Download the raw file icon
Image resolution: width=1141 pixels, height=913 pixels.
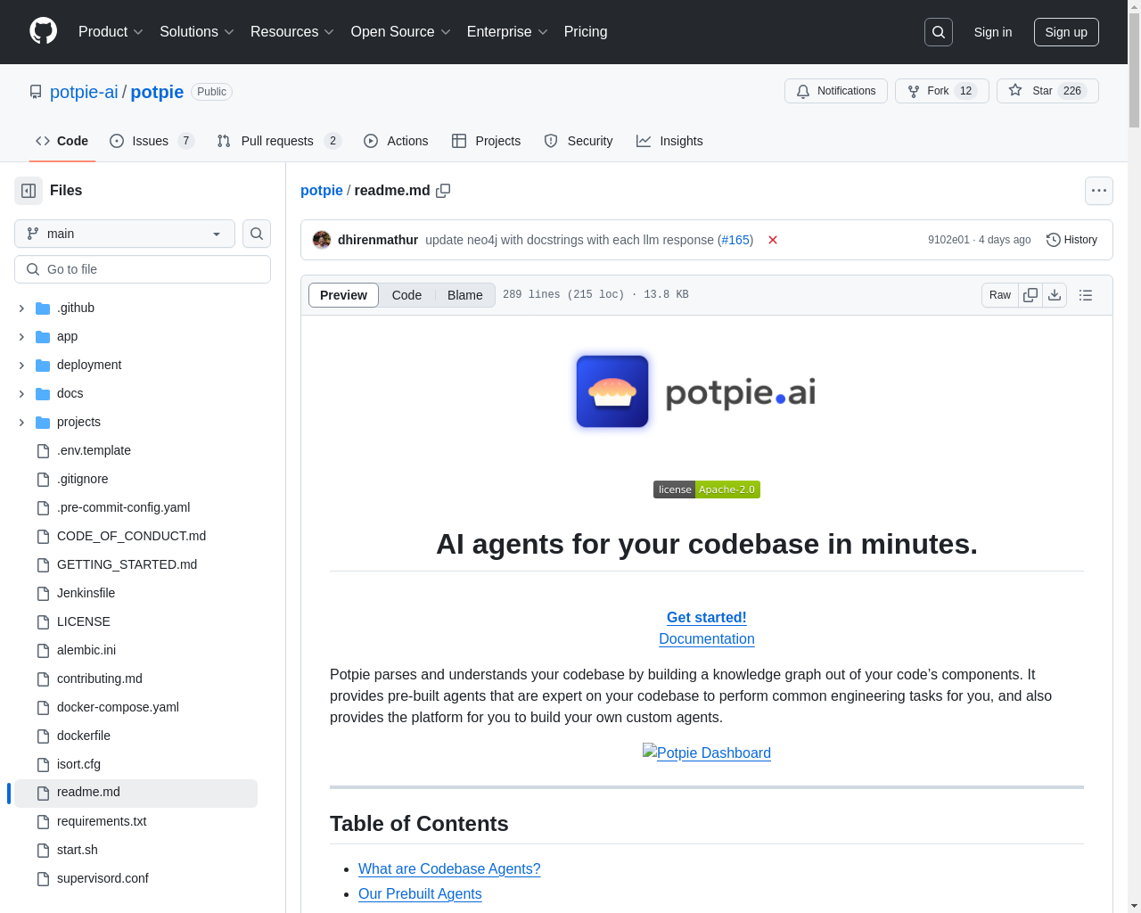(x=1055, y=295)
